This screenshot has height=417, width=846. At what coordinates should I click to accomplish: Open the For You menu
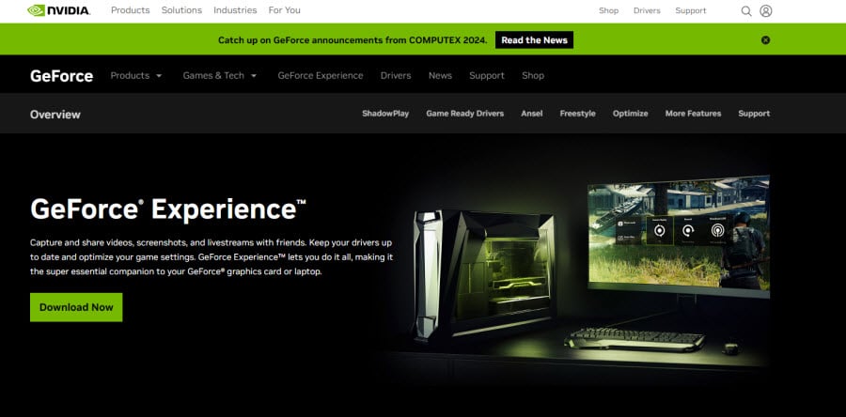(284, 10)
